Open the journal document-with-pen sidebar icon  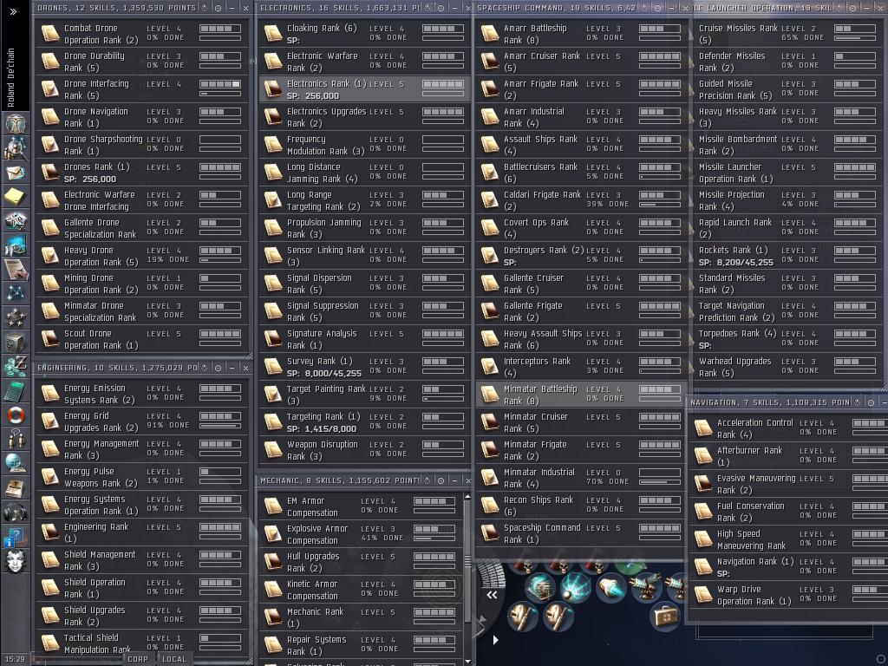pos(16,269)
